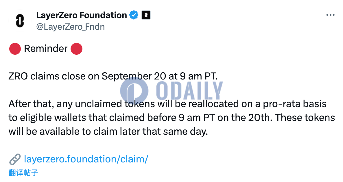Click the 翻译帖子 translate post link
The image size is (343, 182).
click(23, 173)
